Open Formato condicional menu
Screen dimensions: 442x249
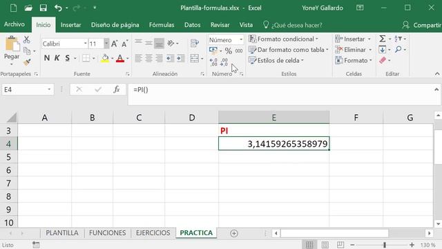(284, 39)
